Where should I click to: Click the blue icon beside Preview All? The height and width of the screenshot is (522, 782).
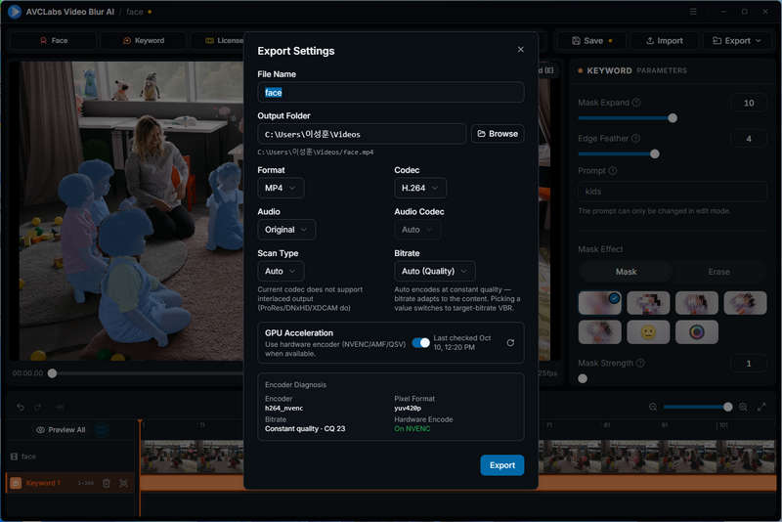pos(102,430)
